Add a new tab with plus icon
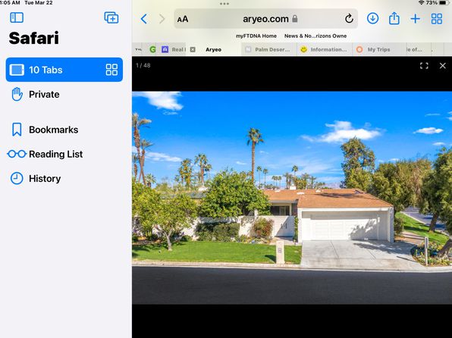This screenshot has width=452, height=338. coord(415,19)
